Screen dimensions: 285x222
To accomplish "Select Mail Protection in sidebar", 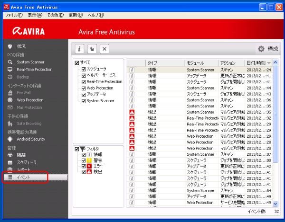I will point(25,107).
